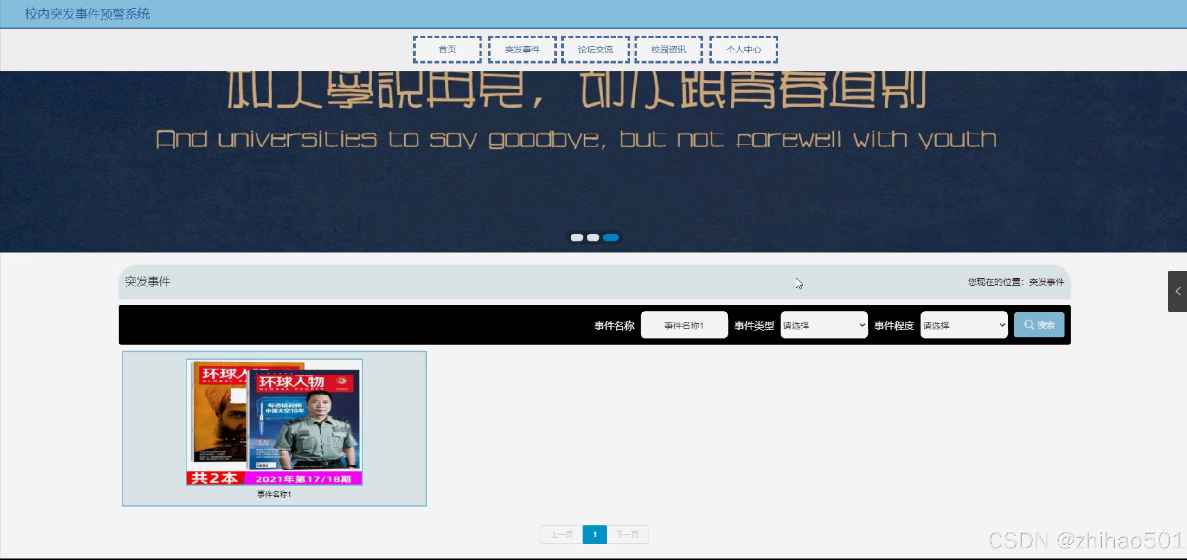Click the 事件名称1 caption link
Screen dimensions: 1187x560
pos(274,494)
